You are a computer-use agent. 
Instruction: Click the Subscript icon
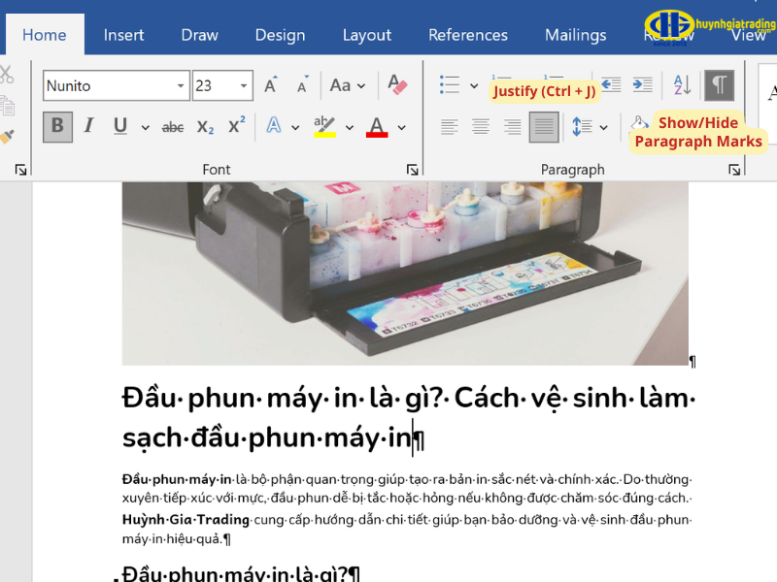click(204, 127)
